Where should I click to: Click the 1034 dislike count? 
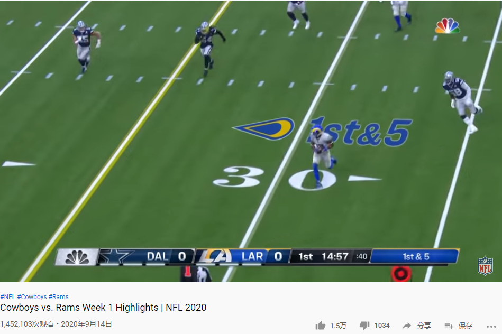pos(382,326)
